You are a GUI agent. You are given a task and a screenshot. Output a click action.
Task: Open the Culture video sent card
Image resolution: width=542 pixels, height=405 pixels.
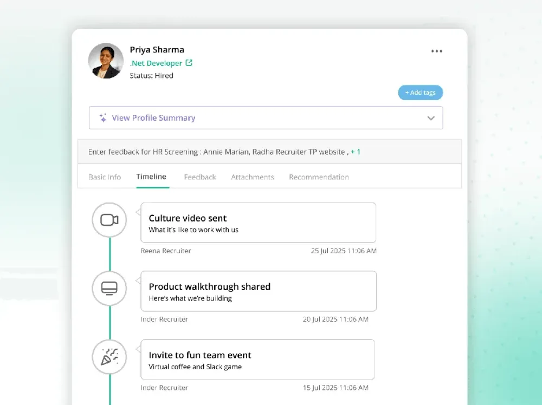click(x=258, y=223)
